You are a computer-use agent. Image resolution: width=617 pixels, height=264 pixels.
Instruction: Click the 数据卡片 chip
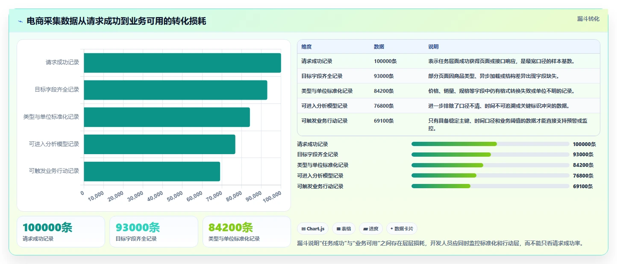[x=402, y=229]
